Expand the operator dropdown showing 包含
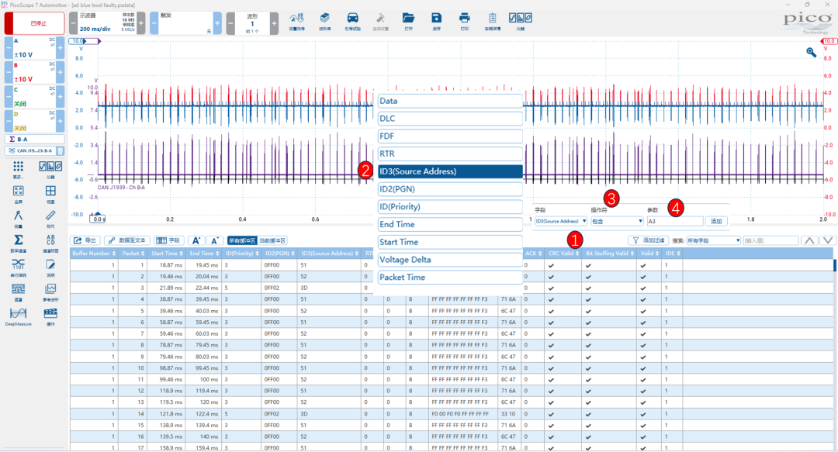838x452 pixels. [617, 221]
